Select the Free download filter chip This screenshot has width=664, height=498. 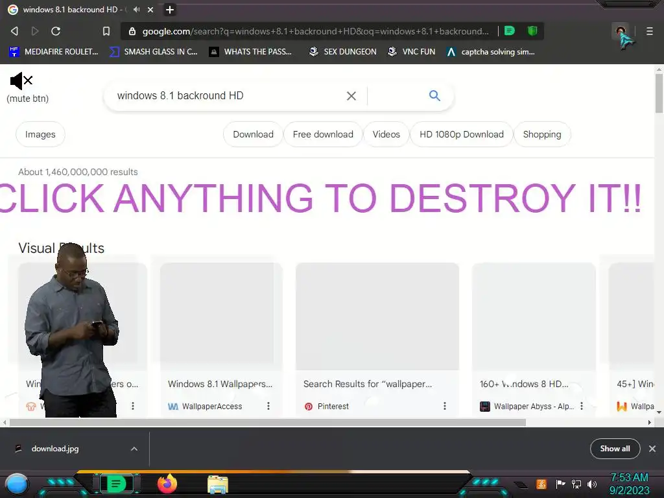[x=323, y=134]
